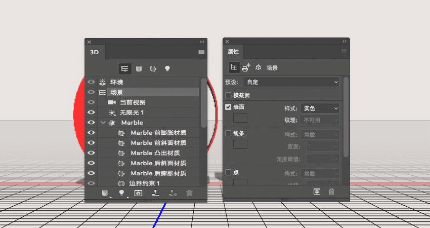Collapse the 属性 panel with double arrows

pos(345,41)
